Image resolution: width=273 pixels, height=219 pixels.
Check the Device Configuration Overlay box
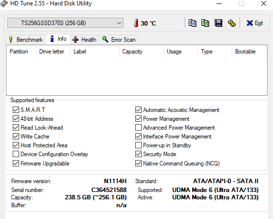pyautogui.click(x=16, y=154)
